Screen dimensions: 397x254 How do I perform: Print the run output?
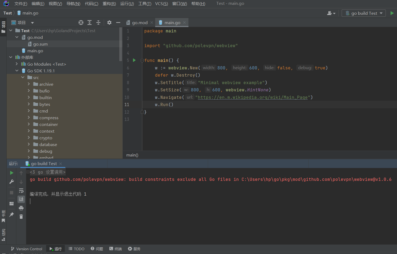[x=21, y=208]
